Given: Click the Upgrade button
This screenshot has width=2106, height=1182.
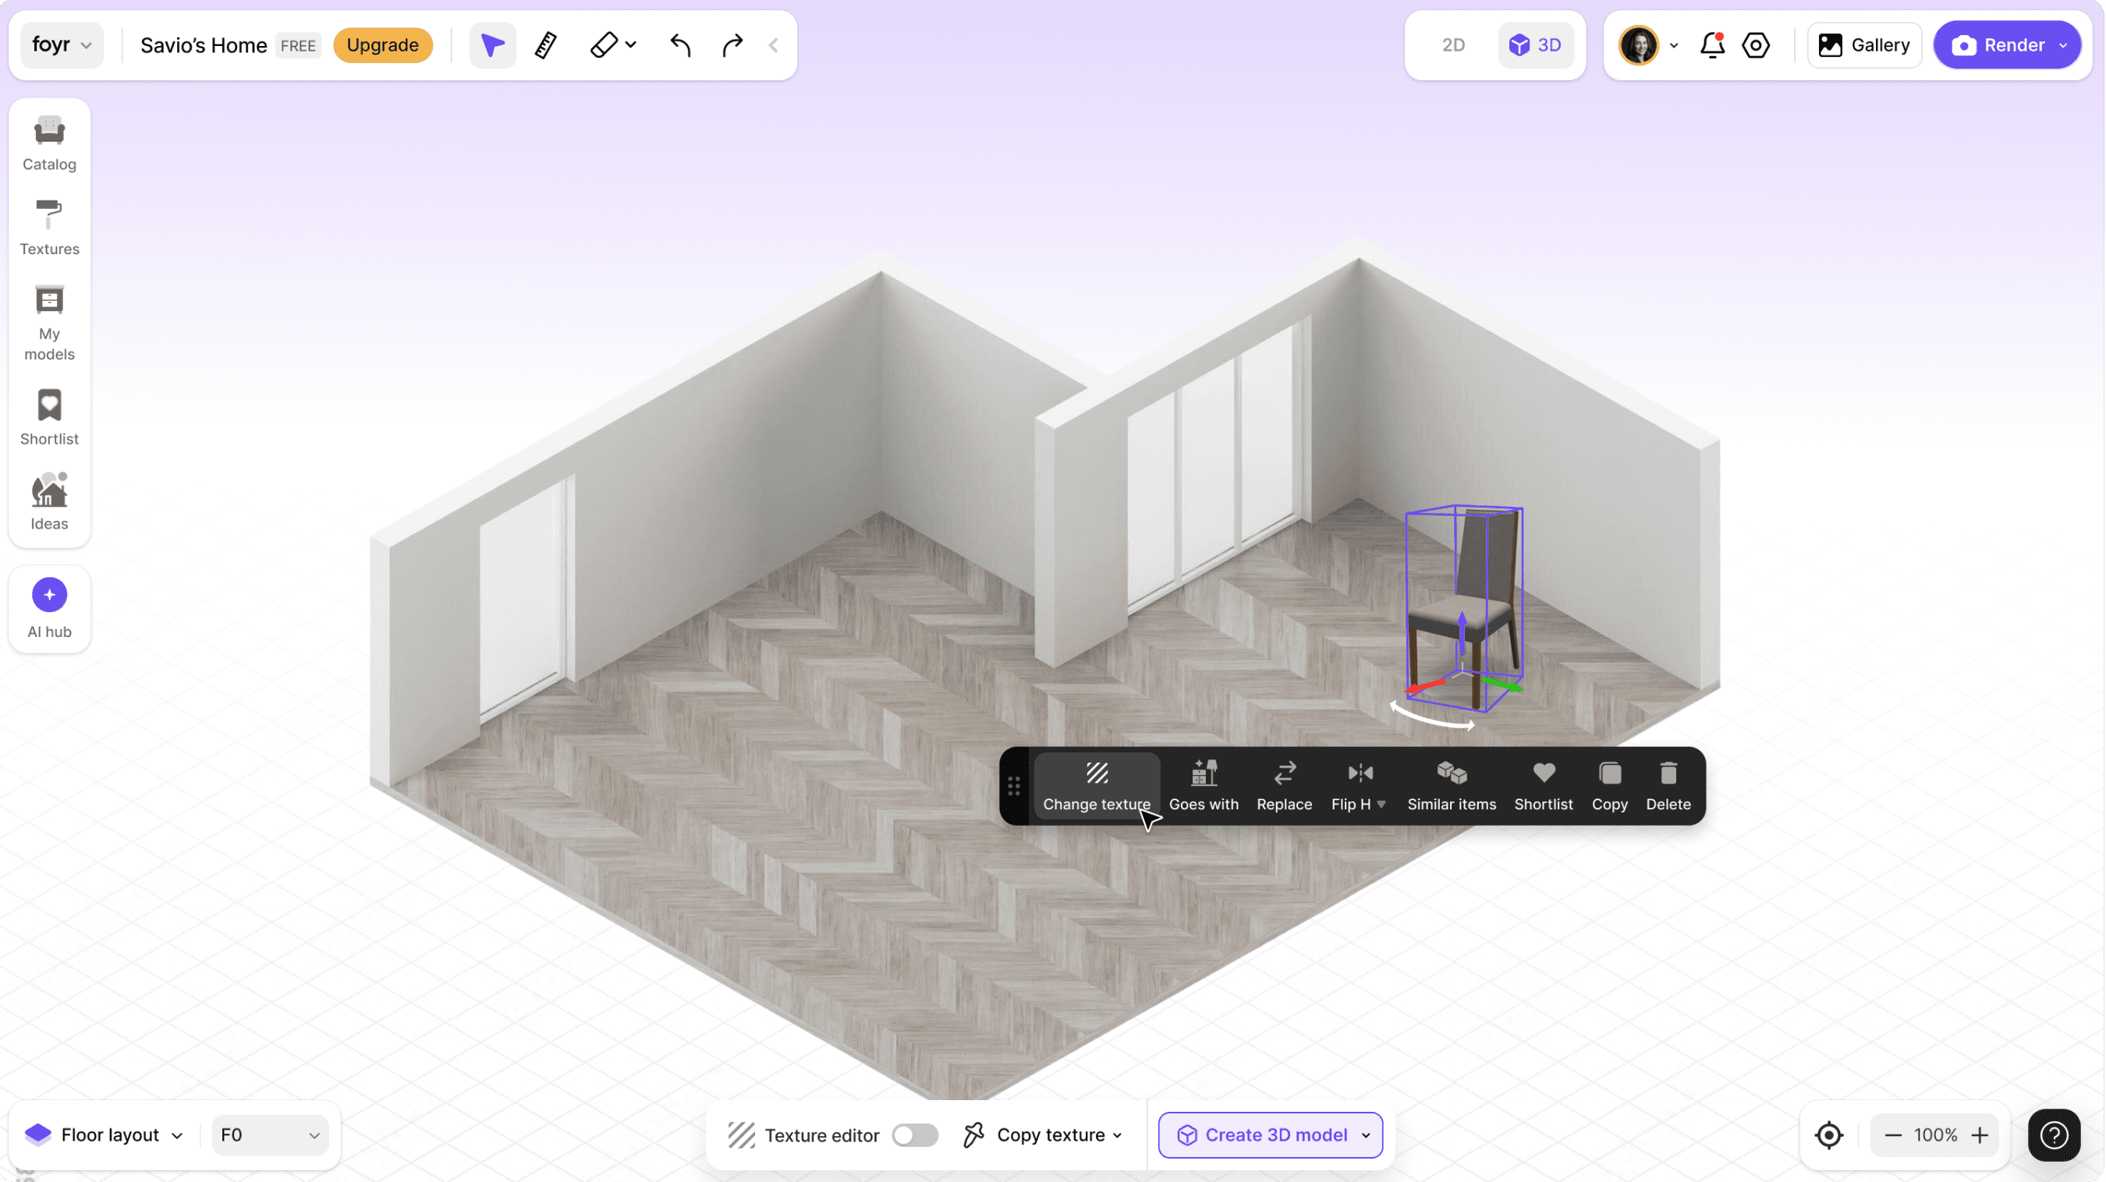Looking at the screenshot, I should tap(381, 45).
